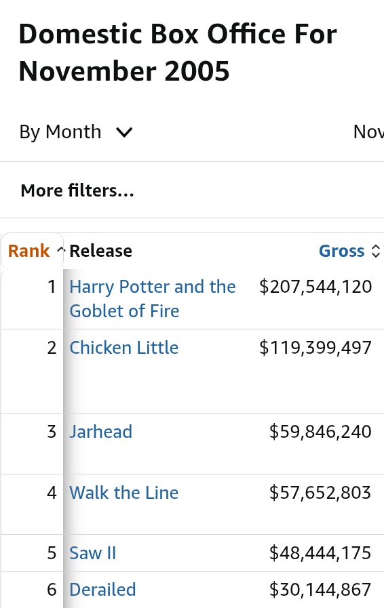Expand More filters options
Screen dimensions: 384x608
(77, 190)
